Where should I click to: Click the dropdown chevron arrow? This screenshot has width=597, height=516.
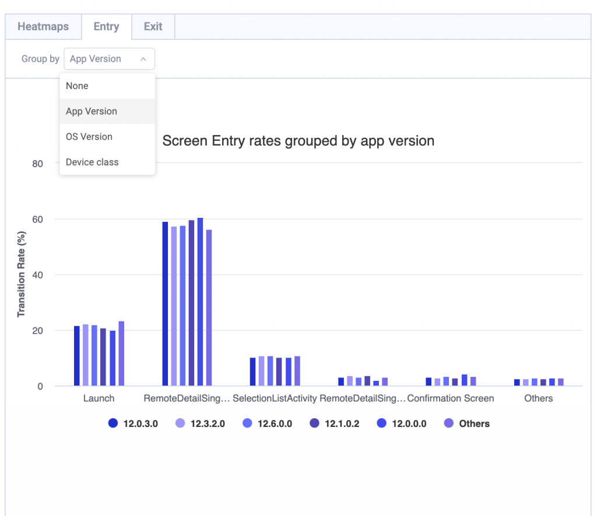[x=143, y=59]
